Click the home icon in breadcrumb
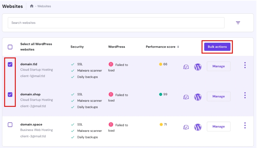The image size is (257, 148). tap(32, 6)
